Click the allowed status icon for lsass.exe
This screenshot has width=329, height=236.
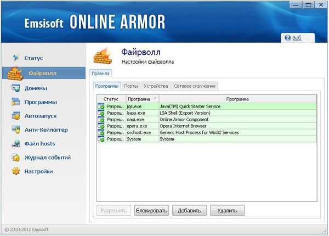tap(101, 113)
